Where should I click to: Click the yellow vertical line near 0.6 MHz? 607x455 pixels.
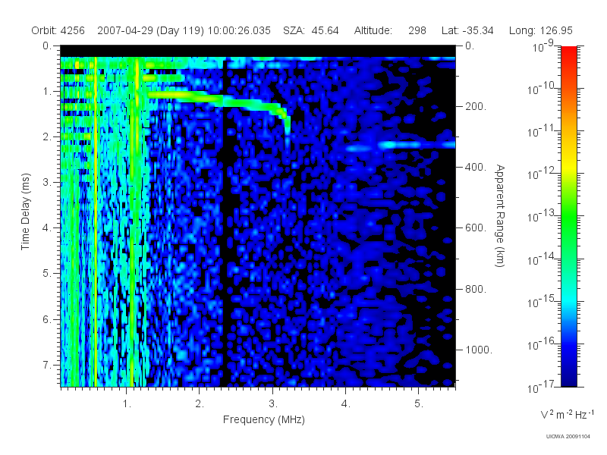click(x=96, y=221)
